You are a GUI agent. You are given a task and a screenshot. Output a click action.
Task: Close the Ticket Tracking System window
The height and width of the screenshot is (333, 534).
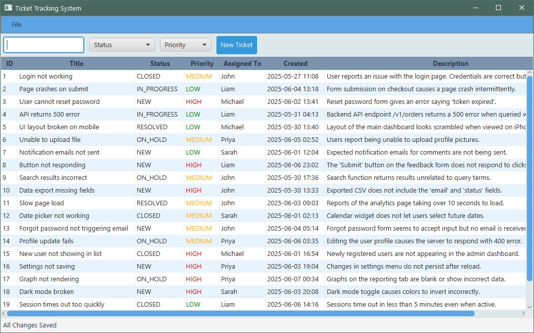(x=521, y=8)
